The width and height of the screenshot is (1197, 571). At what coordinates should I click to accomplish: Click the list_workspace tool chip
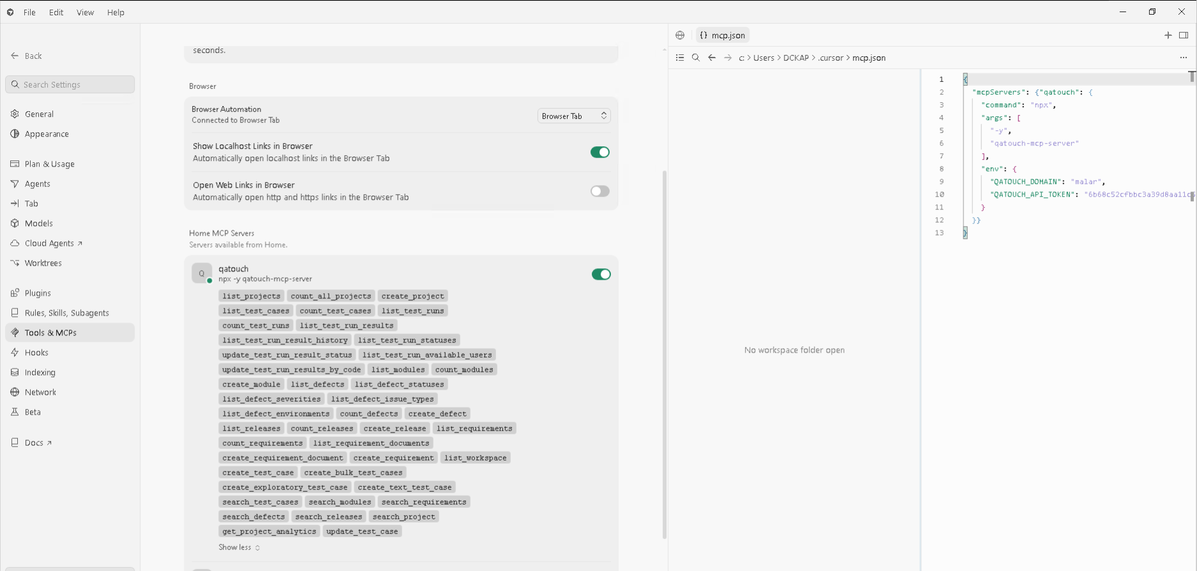pos(476,457)
